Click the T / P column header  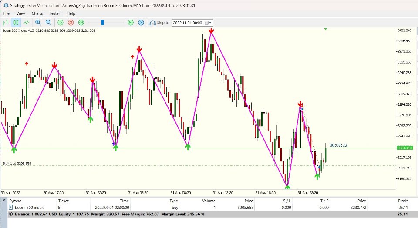324,201
